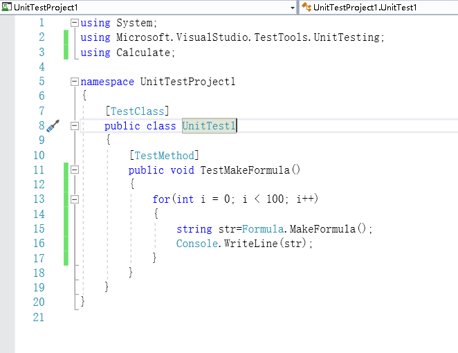Place cursor on the Calculate using statement
The width and height of the screenshot is (458, 353).
point(127,53)
